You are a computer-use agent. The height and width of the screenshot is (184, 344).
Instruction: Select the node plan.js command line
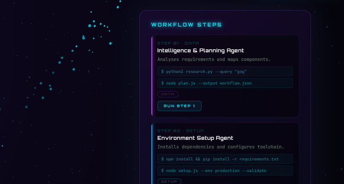[x=225, y=83]
